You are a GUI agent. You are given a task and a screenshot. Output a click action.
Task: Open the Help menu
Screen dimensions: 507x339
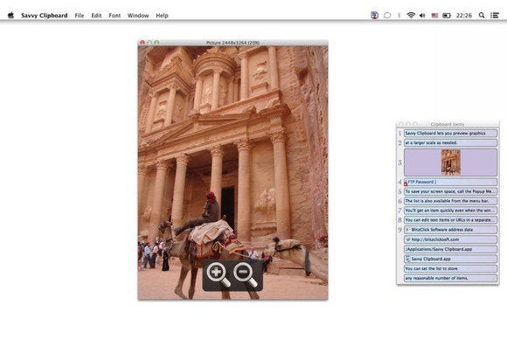[162, 15]
